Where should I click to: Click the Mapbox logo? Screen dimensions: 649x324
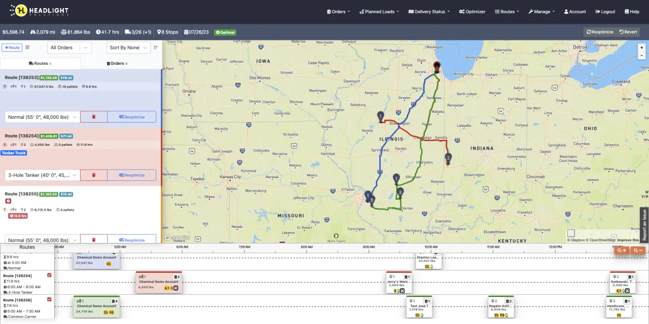click(177, 238)
